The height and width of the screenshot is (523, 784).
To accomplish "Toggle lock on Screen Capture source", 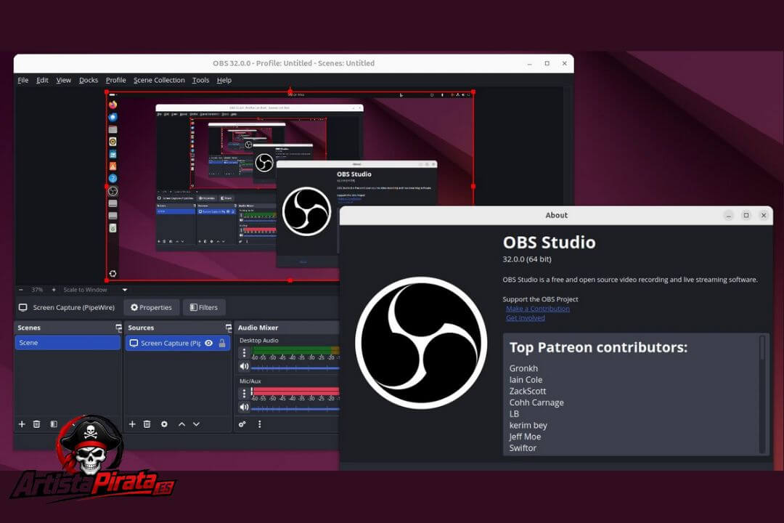I will point(222,343).
